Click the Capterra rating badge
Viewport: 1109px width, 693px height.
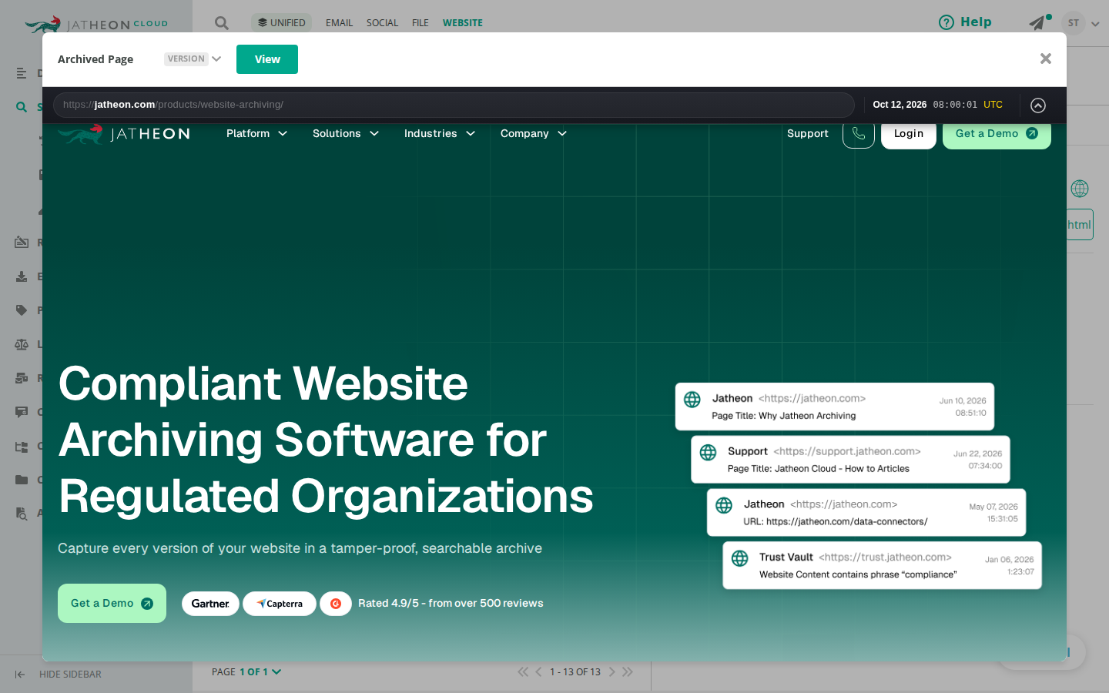click(x=280, y=604)
